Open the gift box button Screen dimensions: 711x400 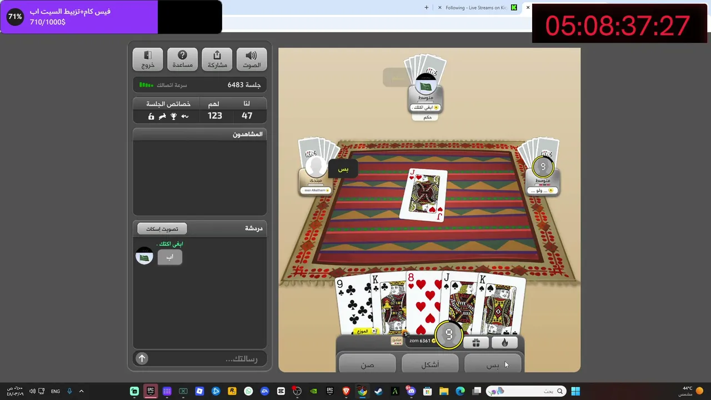tap(476, 343)
